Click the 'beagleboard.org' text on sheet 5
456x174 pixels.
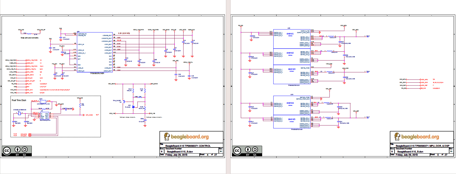click(x=420, y=137)
